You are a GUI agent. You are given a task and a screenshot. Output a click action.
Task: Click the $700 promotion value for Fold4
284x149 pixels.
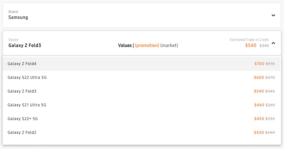click(259, 64)
